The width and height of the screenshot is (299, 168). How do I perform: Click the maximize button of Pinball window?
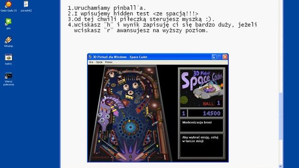220,57
